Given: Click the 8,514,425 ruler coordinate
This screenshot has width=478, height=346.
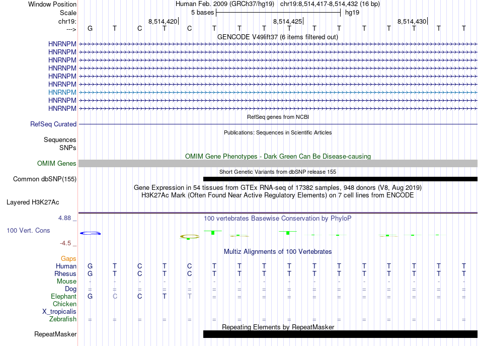Looking at the screenshot, I should [287, 21].
